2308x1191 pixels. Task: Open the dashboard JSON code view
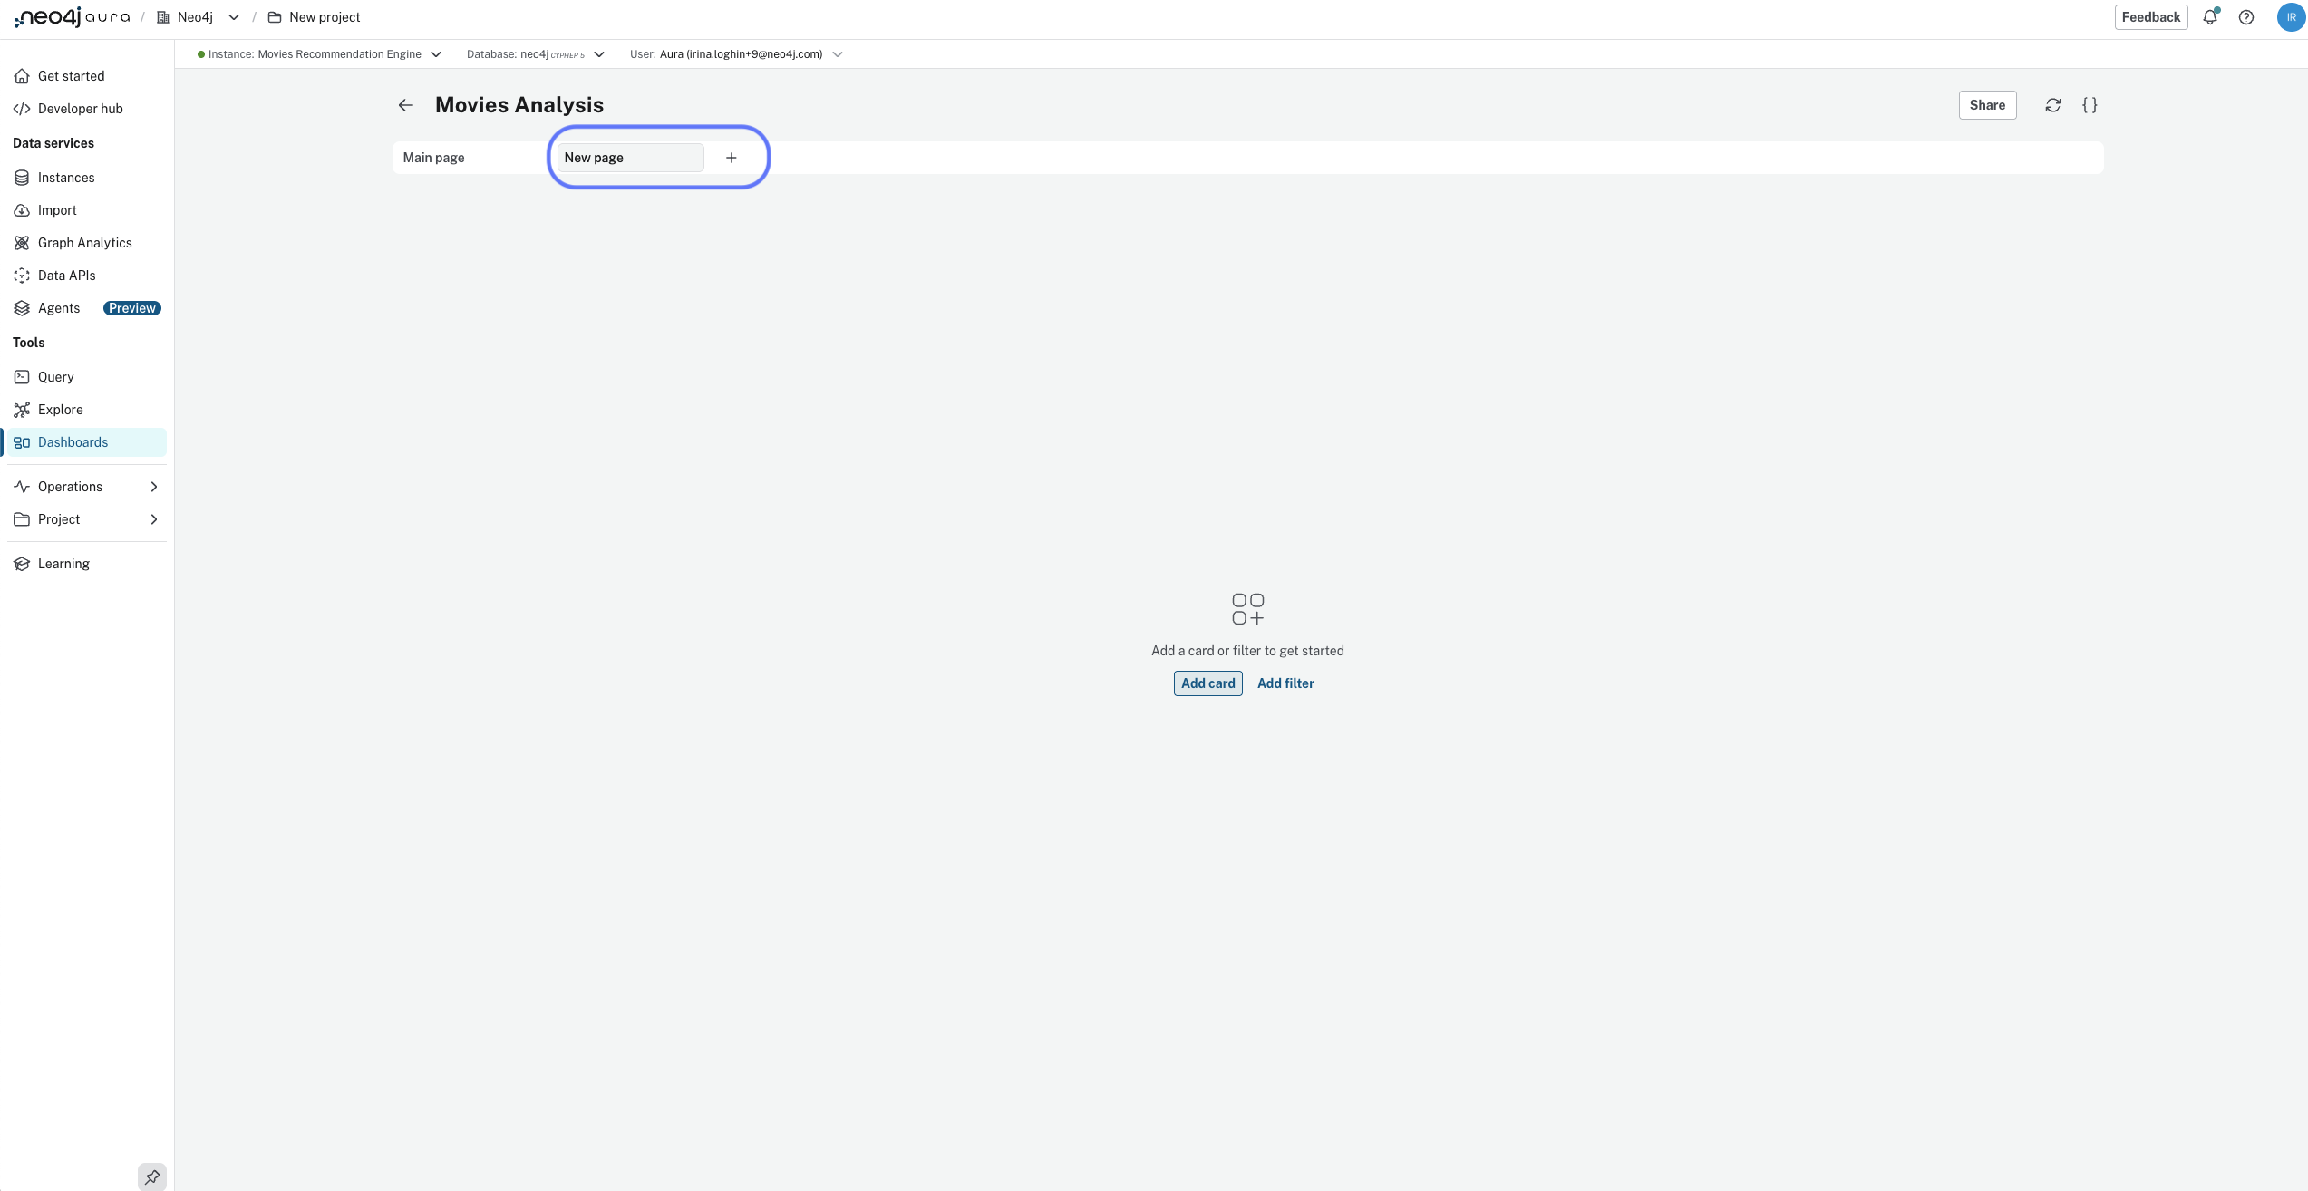(x=2090, y=104)
